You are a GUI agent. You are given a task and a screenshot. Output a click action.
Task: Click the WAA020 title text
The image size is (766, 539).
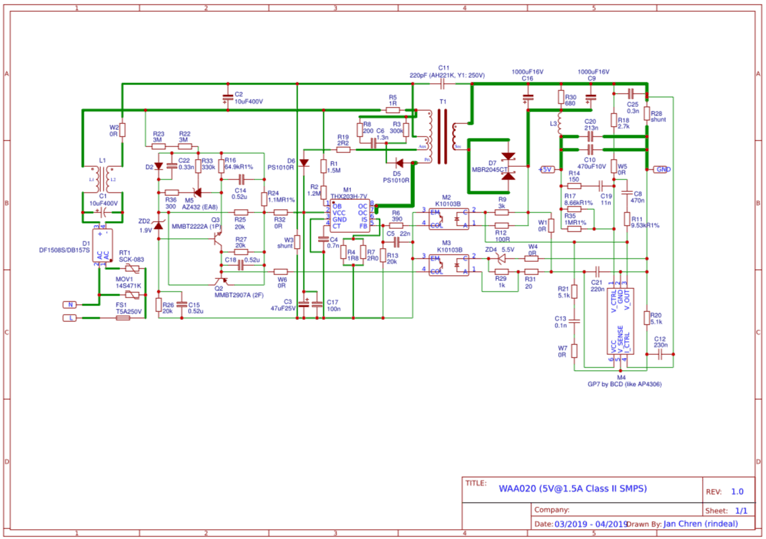(572, 489)
